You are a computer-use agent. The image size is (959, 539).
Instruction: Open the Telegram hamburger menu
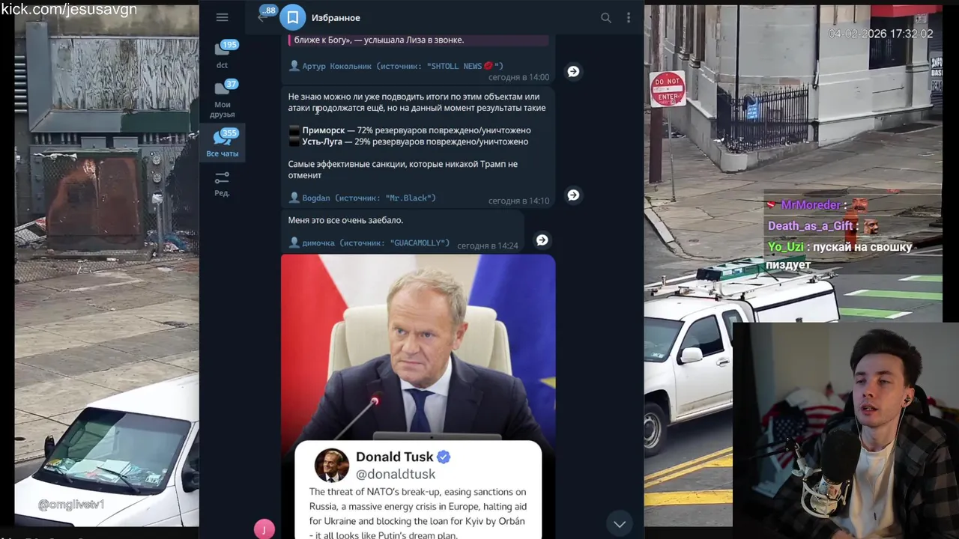pos(222,17)
